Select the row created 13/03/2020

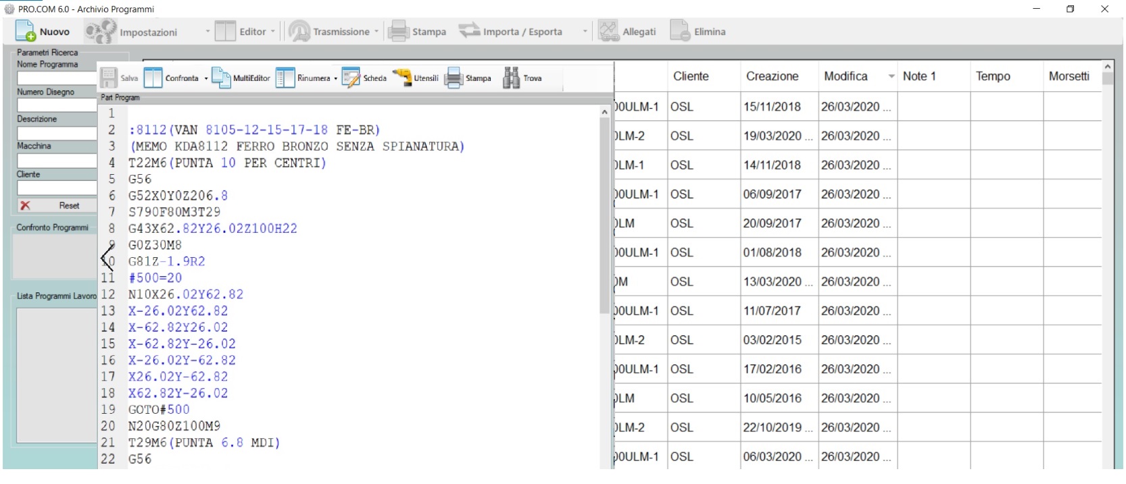[858, 281]
